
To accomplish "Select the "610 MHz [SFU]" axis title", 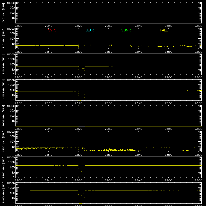I will (4, 64).
